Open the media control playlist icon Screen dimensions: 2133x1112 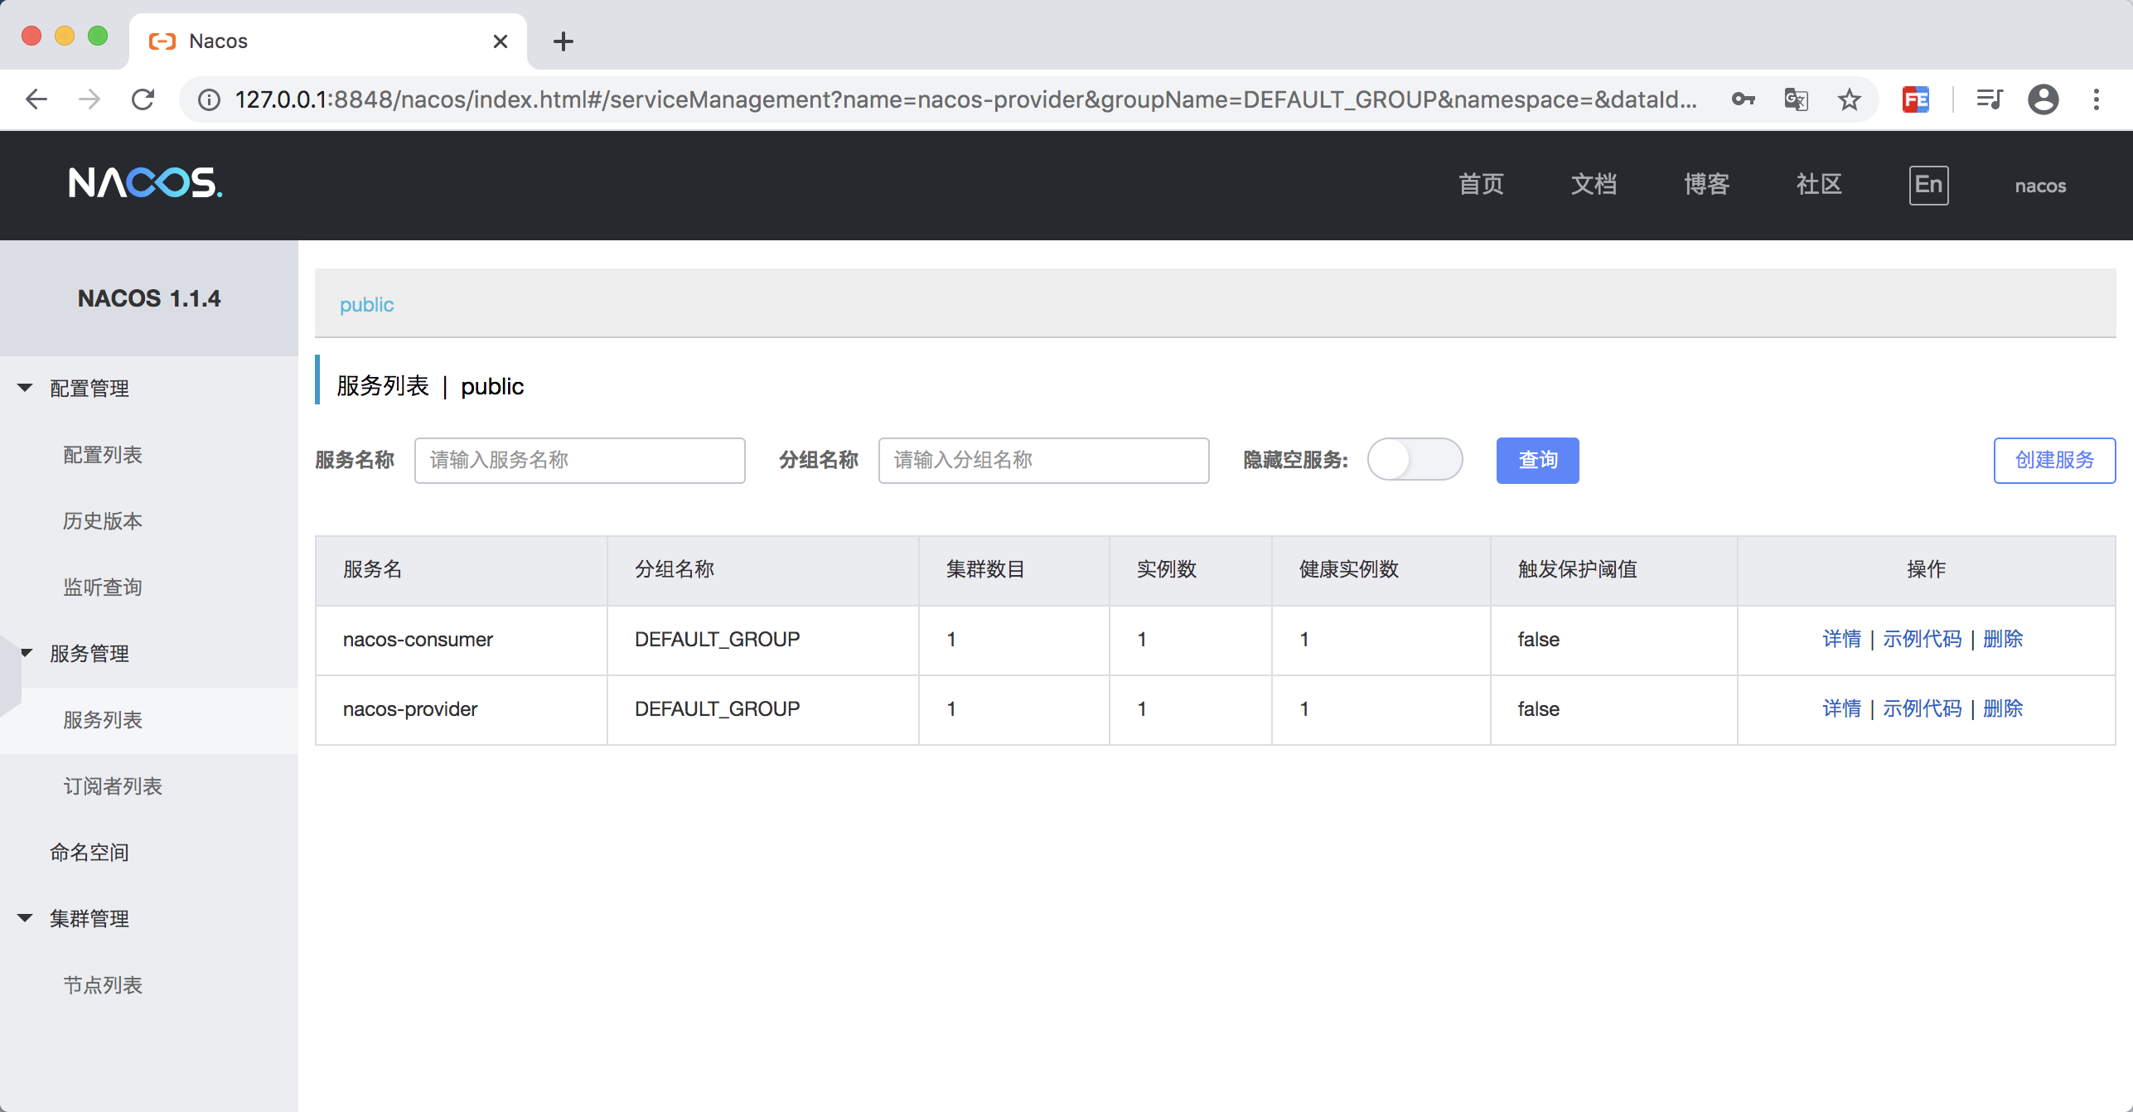[1990, 99]
